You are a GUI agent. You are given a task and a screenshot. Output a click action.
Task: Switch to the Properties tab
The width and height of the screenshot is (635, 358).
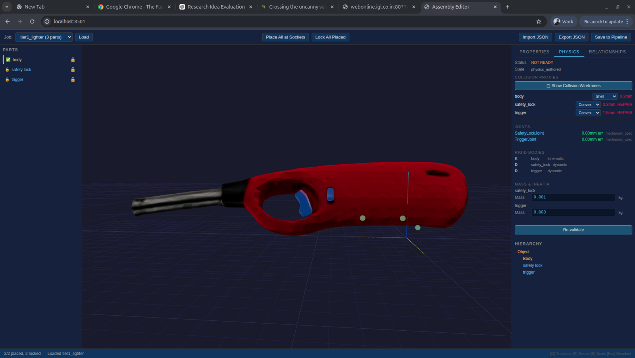click(x=534, y=52)
